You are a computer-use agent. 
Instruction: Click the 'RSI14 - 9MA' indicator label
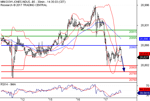8,84
